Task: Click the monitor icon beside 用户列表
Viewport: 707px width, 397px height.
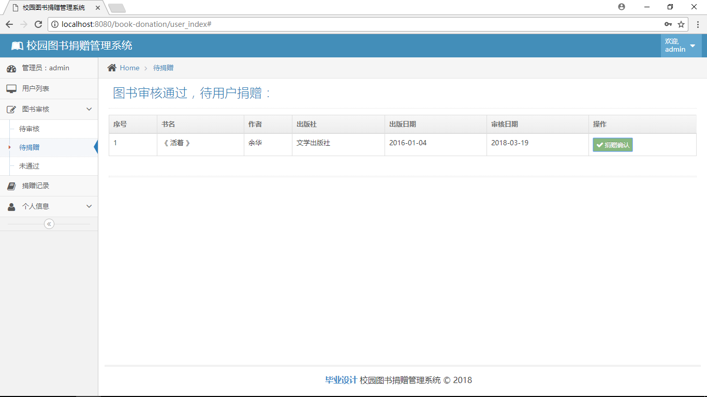Action: [x=11, y=89]
